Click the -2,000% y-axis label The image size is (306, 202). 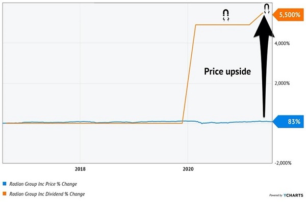(283, 163)
